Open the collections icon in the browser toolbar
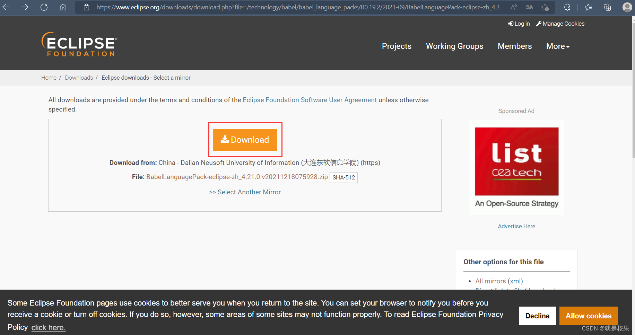This screenshot has height=335, width=635. pyautogui.click(x=607, y=7)
